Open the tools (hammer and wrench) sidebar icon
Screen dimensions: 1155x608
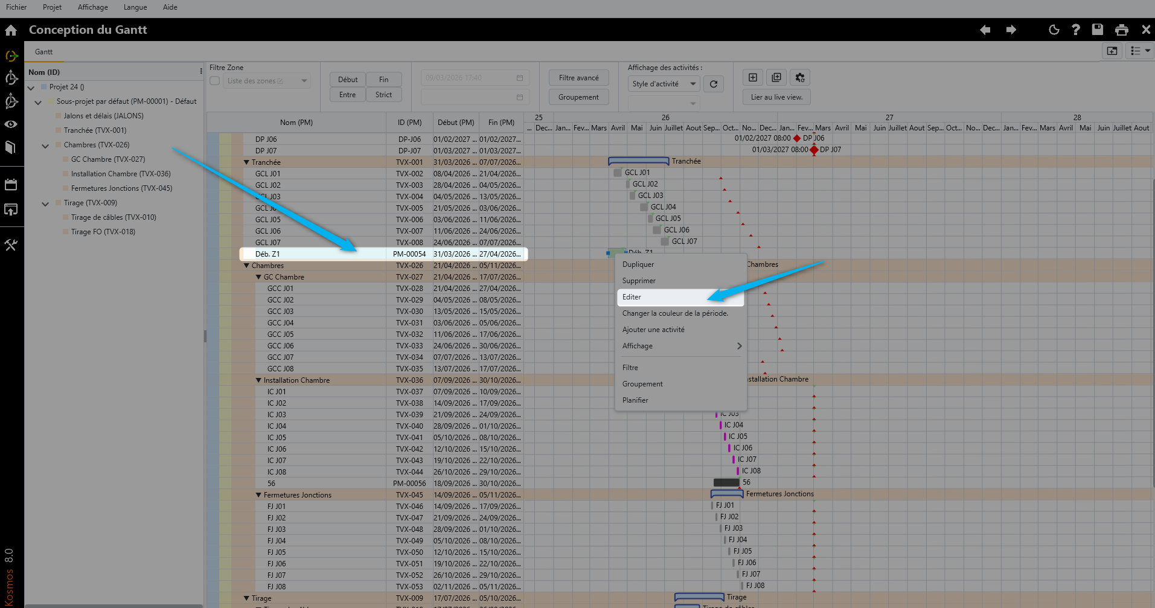click(11, 245)
